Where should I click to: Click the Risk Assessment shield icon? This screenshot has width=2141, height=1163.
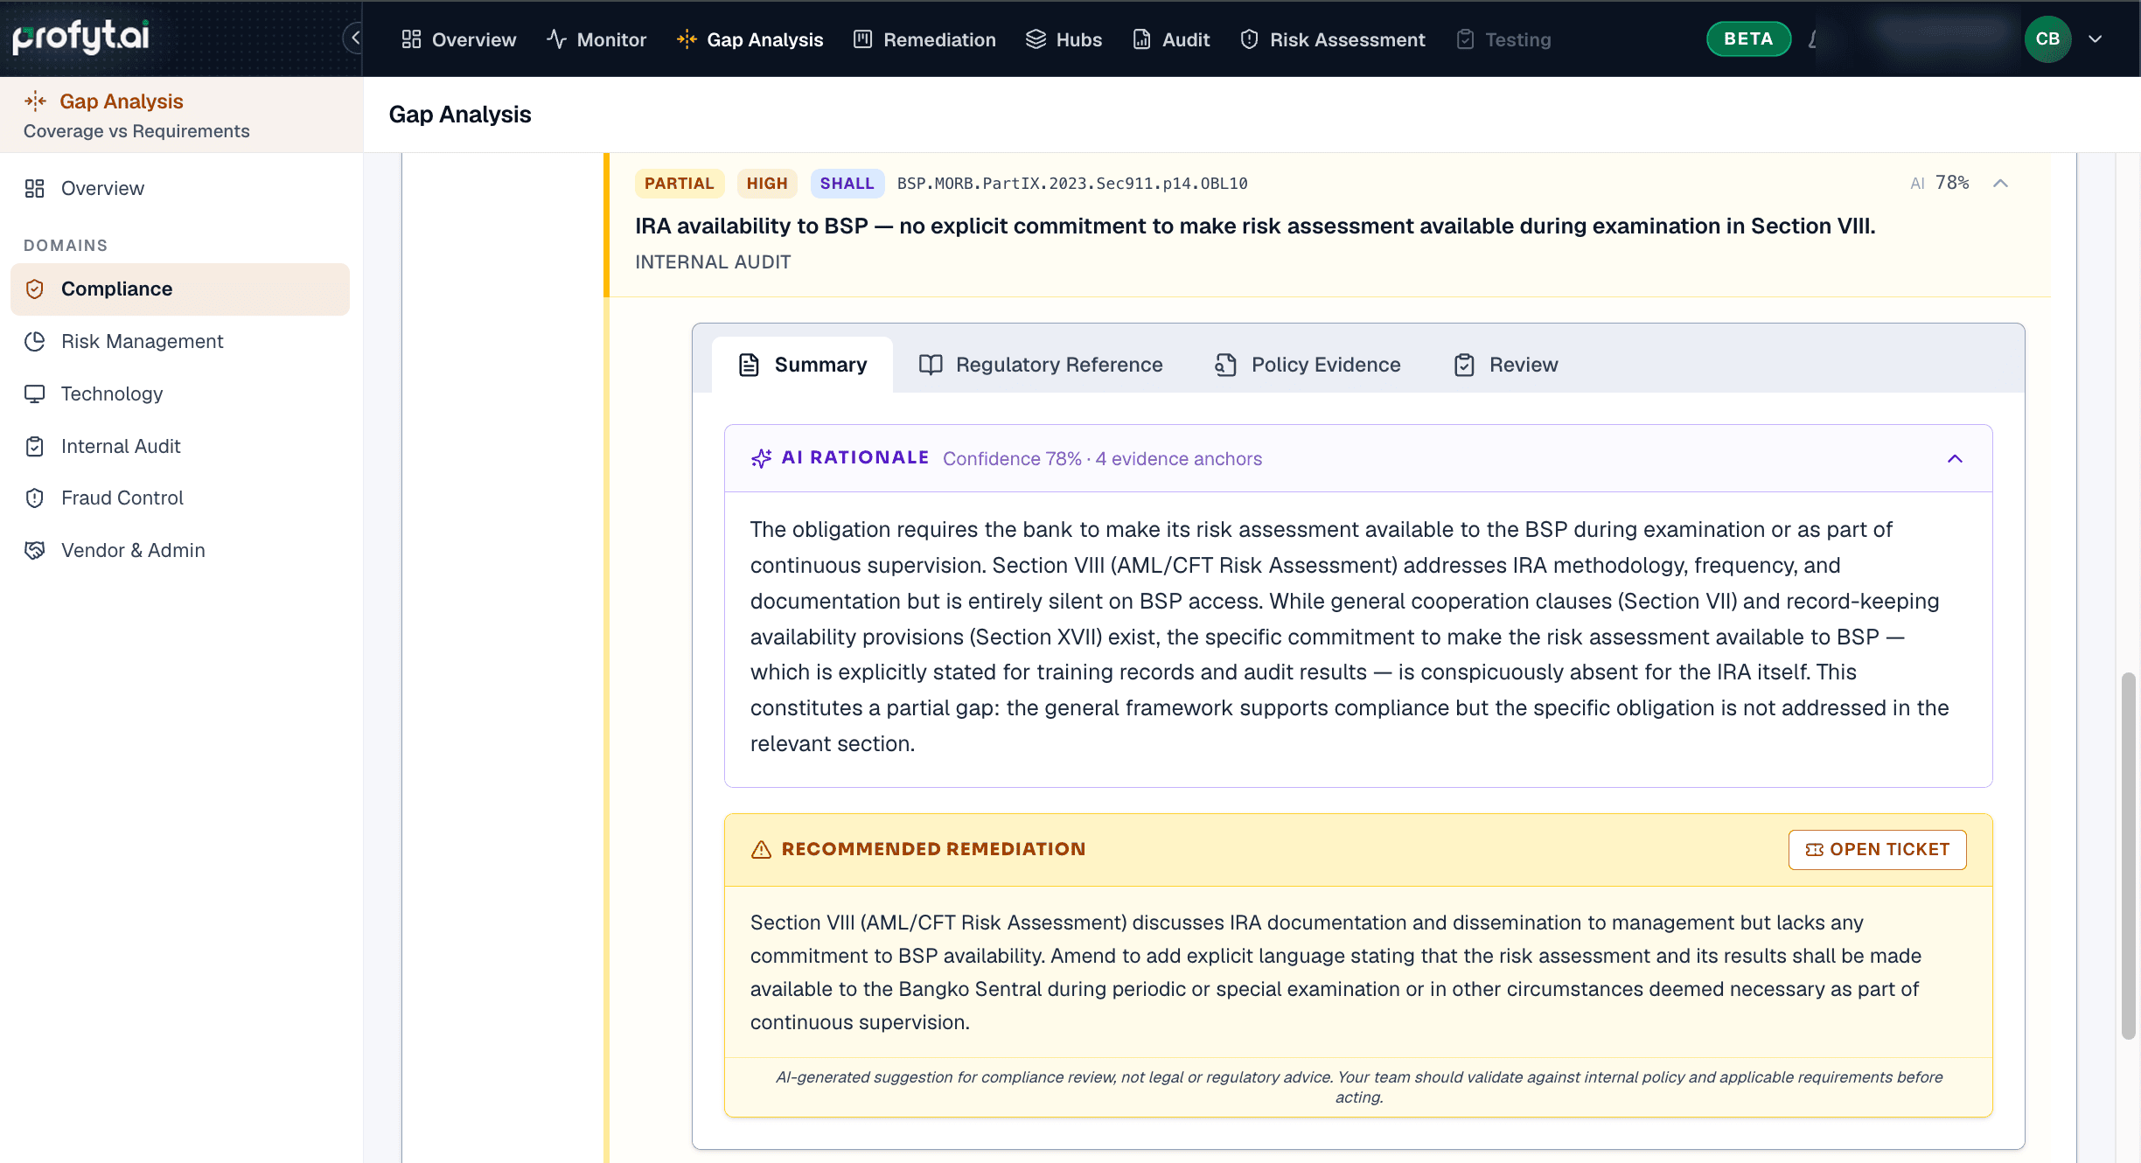1249,39
